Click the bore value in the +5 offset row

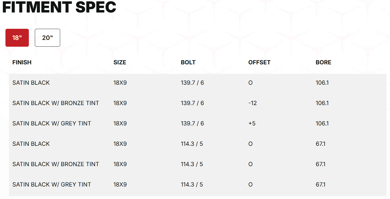coord(322,124)
